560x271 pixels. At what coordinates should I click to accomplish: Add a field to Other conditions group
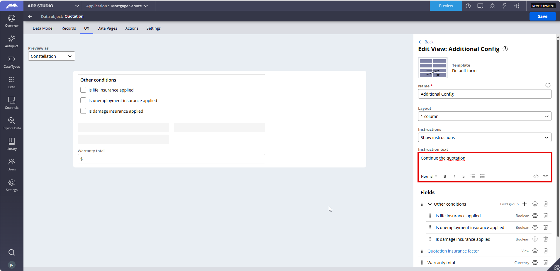click(x=525, y=204)
